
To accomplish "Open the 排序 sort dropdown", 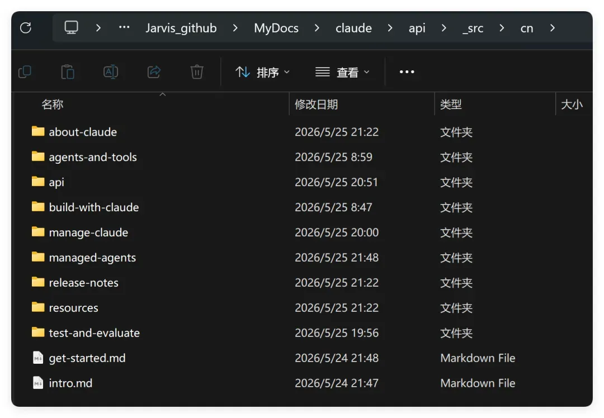I will click(262, 72).
